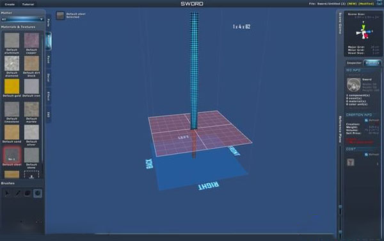Open the Create menu

pyautogui.click(x=10, y=4)
